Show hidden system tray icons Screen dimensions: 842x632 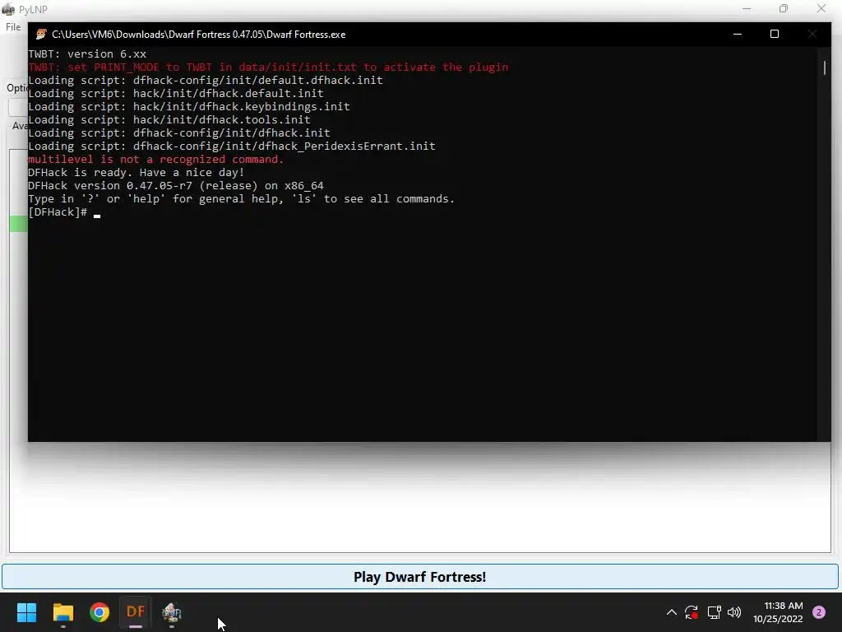click(671, 612)
